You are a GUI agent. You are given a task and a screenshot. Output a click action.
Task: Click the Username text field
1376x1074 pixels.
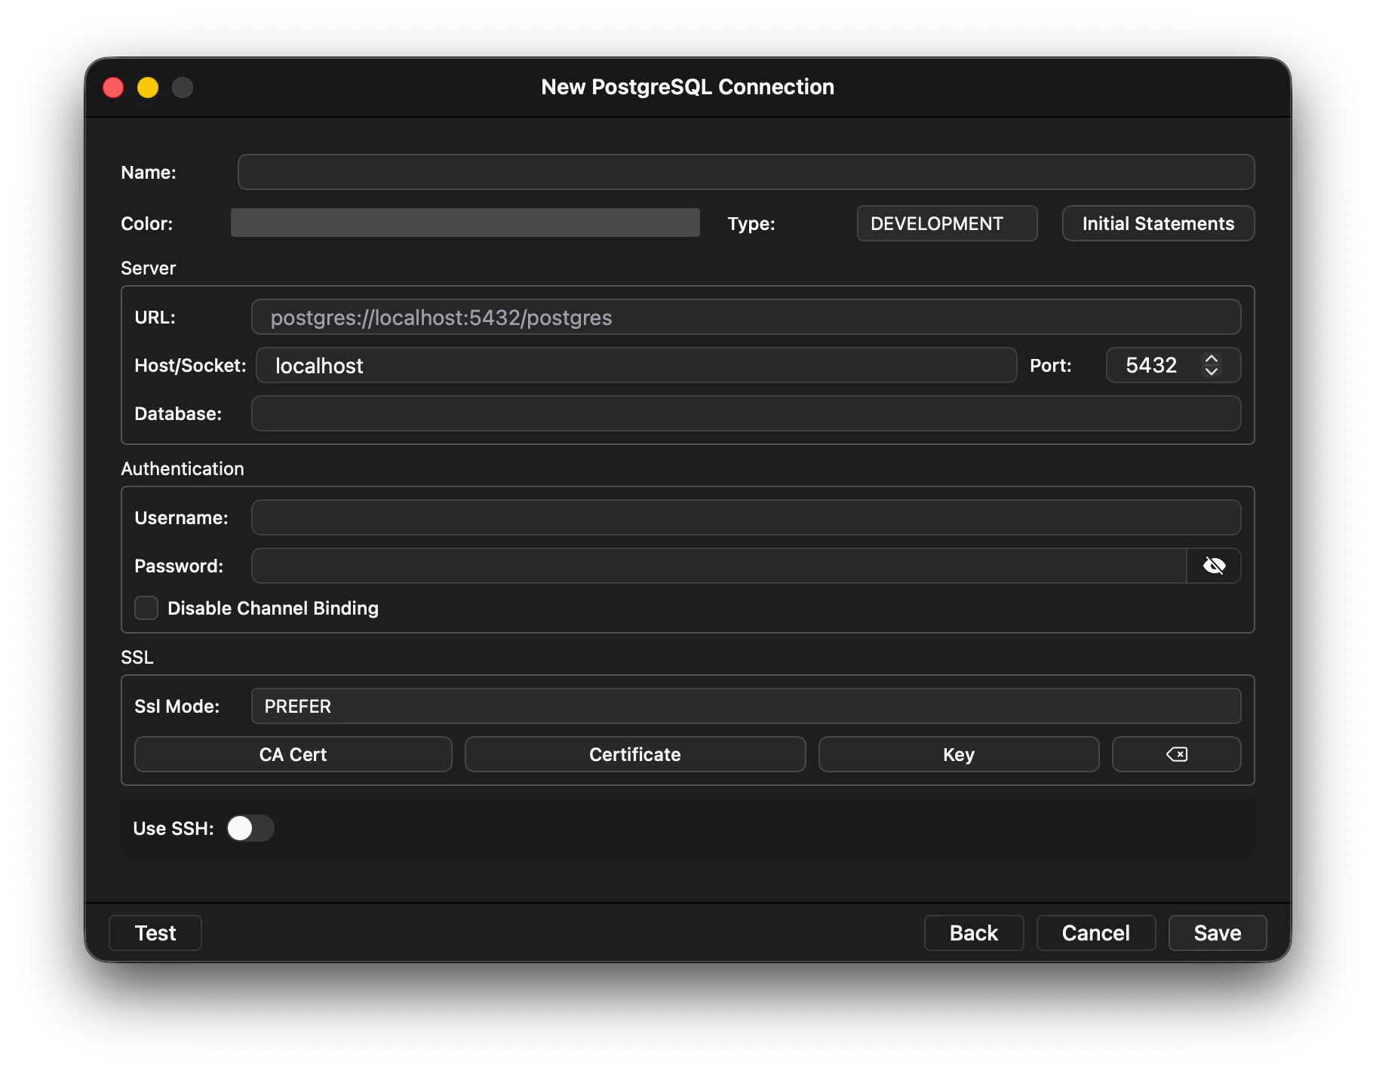pyautogui.click(x=745, y=517)
